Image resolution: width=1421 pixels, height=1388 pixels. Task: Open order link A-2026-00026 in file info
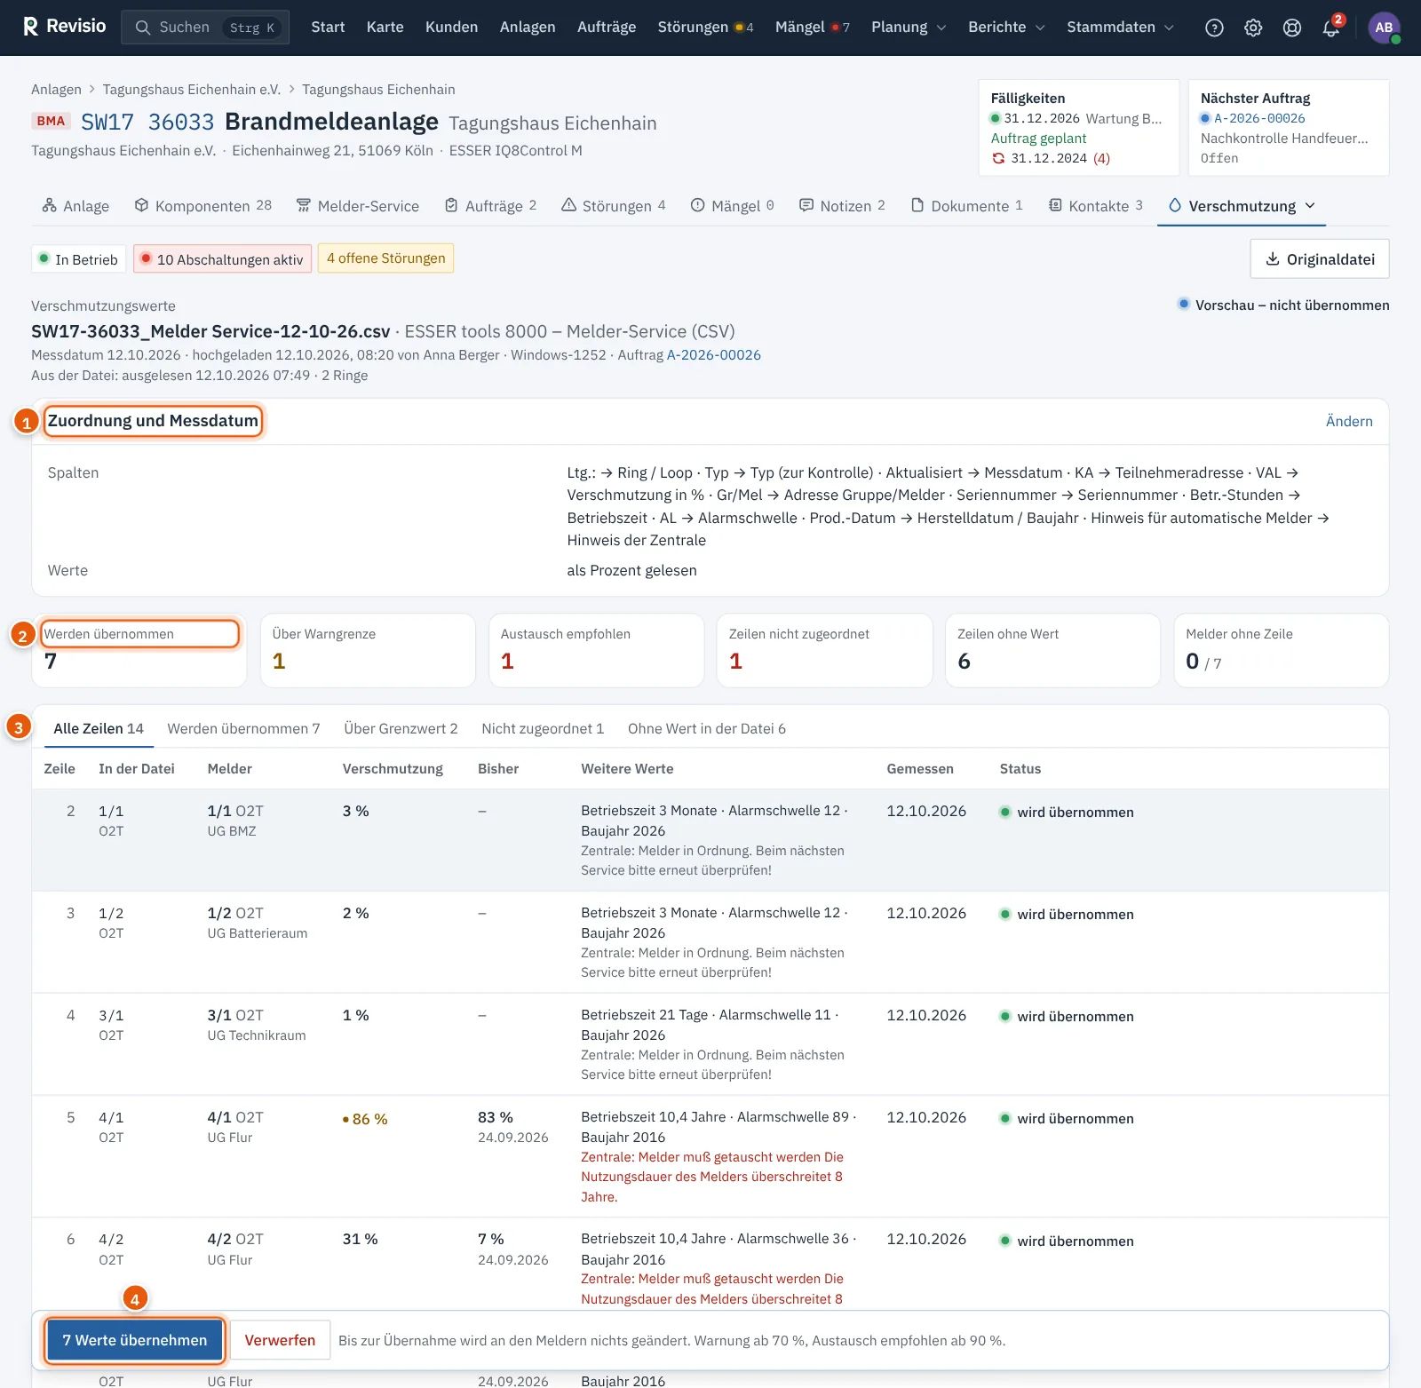(x=713, y=354)
